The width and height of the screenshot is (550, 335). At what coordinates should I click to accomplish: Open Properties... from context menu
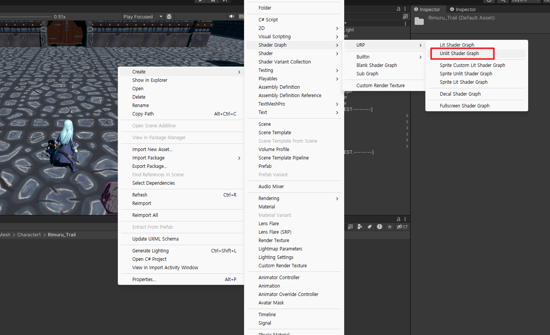182,279
